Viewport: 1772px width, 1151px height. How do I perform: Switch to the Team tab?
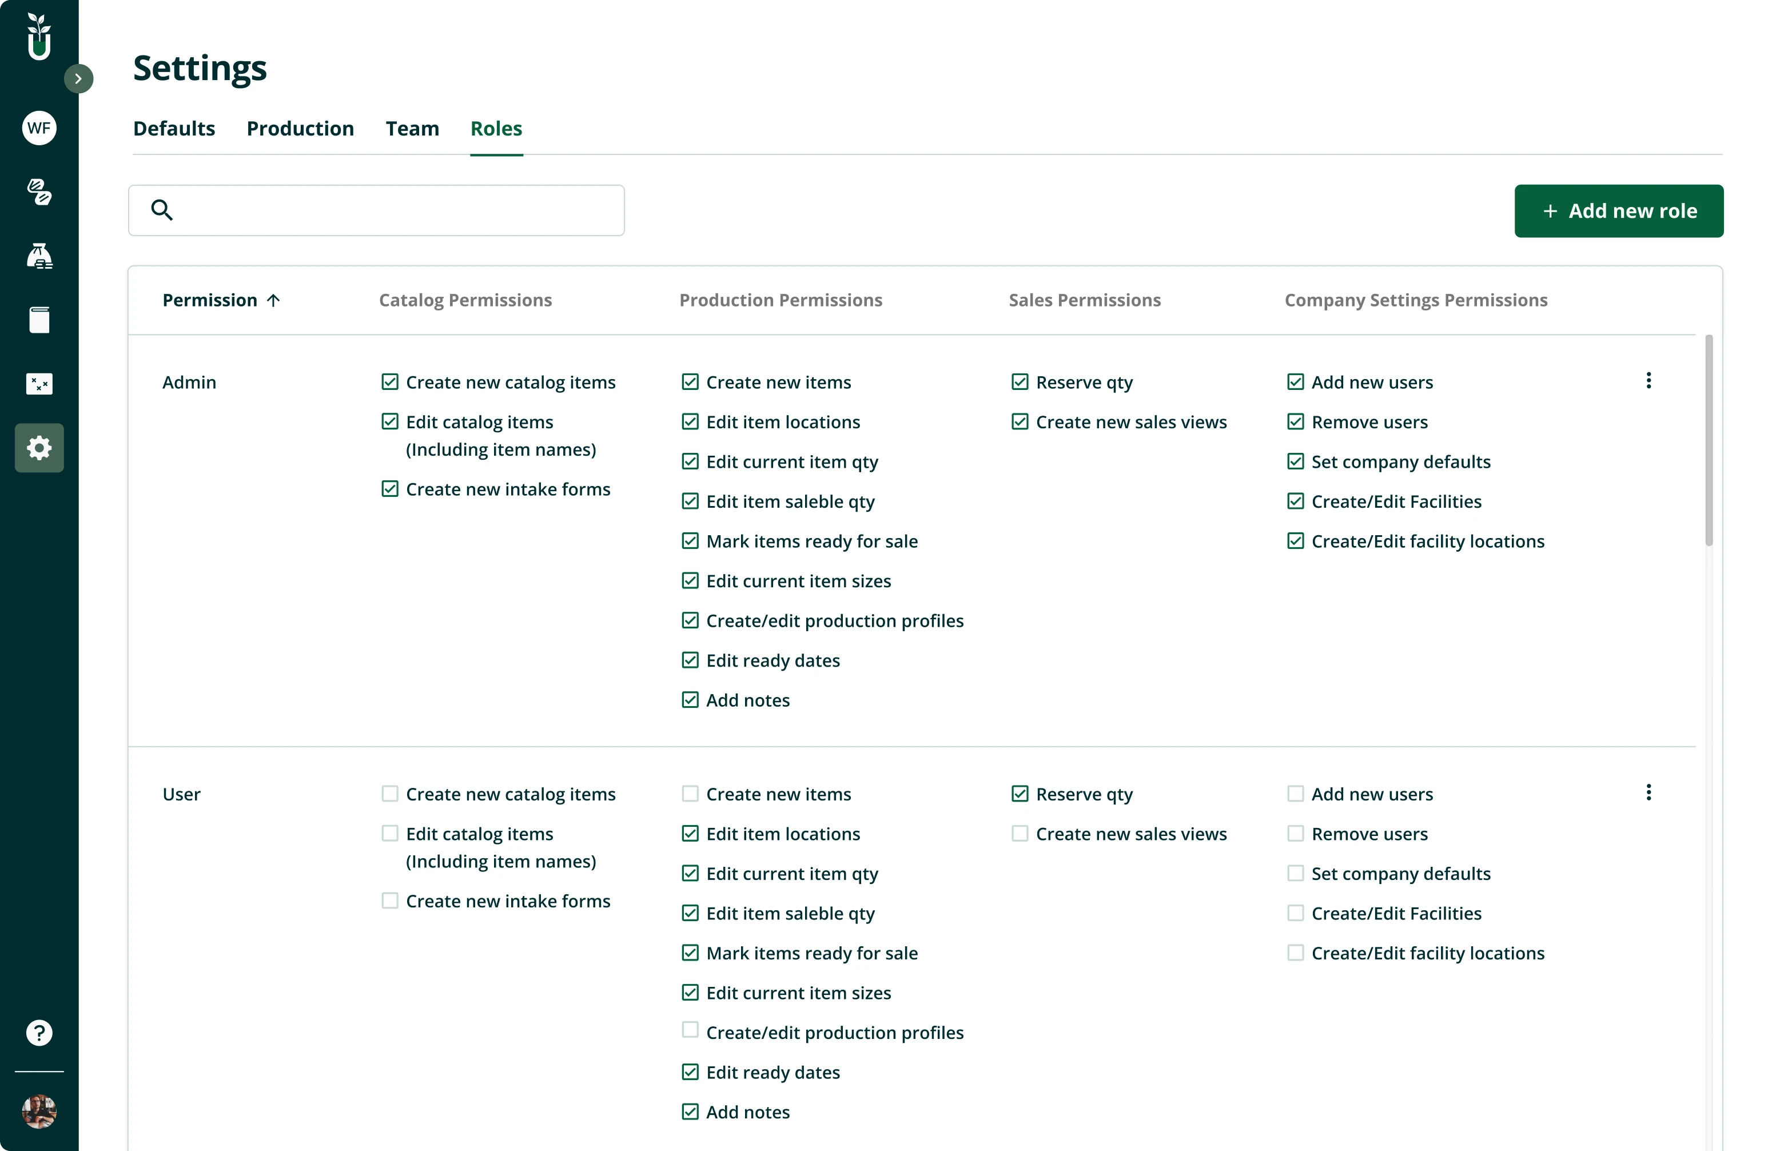click(x=412, y=128)
